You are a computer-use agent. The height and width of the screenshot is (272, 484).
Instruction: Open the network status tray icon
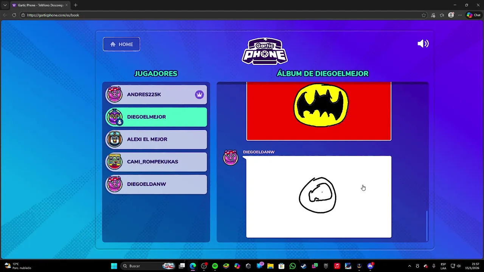[452, 266]
